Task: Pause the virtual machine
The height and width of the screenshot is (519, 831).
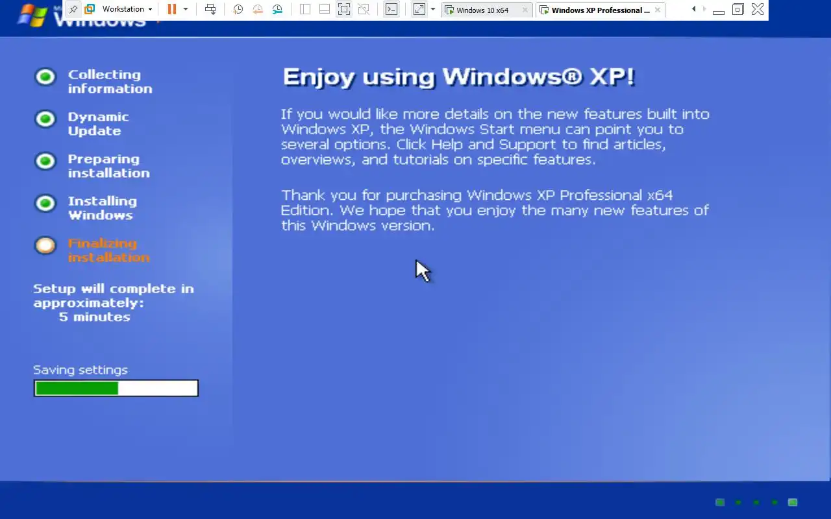Action: click(171, 9)
